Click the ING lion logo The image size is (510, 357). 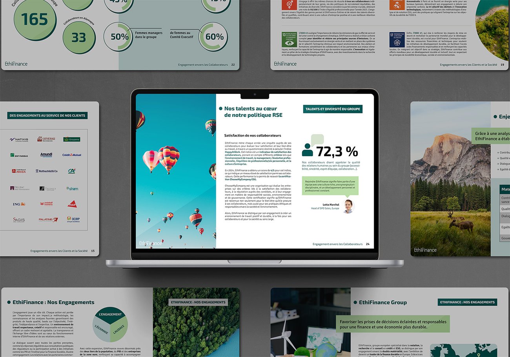19,204
